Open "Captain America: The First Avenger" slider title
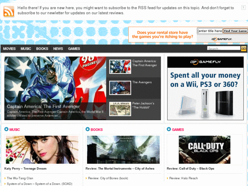Viewport: 248px width, 186px height. [145, 63]
